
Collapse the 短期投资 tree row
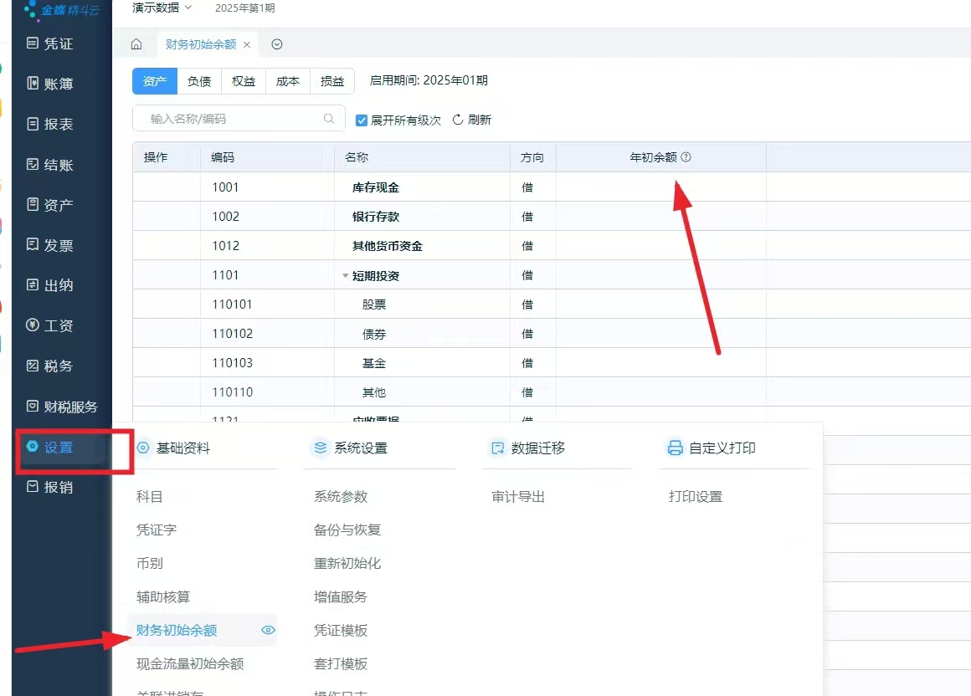coord(345,275)
